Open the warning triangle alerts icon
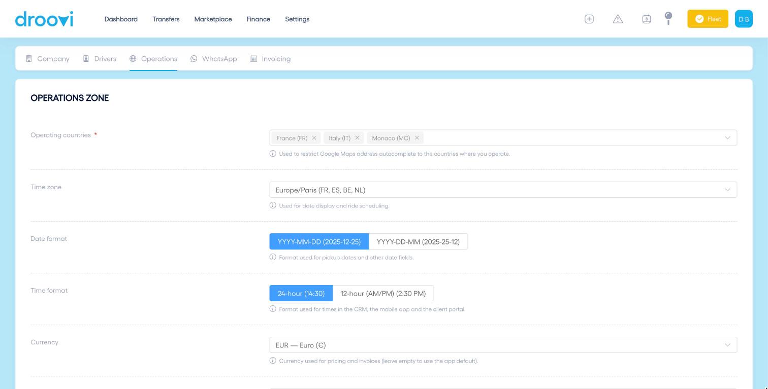Image resolution: width=768 pixels, height=389 pixels. tap(618, 19)
